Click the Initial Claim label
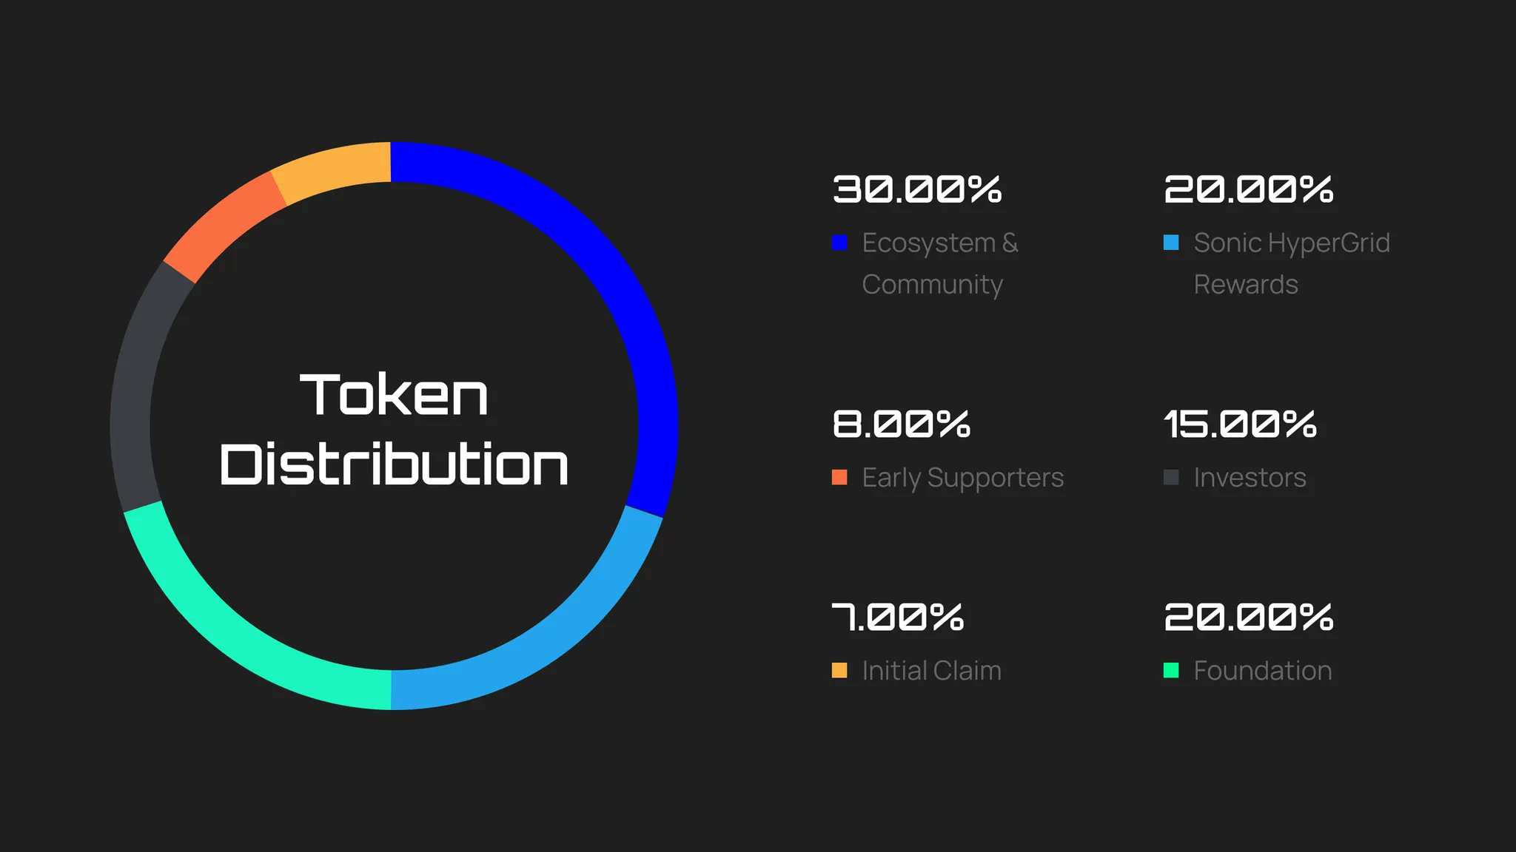Screen dimensions: 1516x852 [x=931, y=671]
